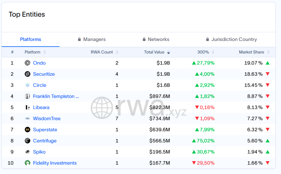Click the 1.94% market share value
Screen dimensions: 281x174
(x=255, y=152)
